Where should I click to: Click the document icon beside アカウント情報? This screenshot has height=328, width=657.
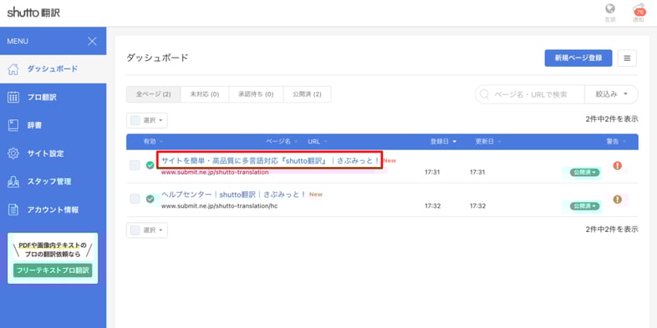pos(13,209)
